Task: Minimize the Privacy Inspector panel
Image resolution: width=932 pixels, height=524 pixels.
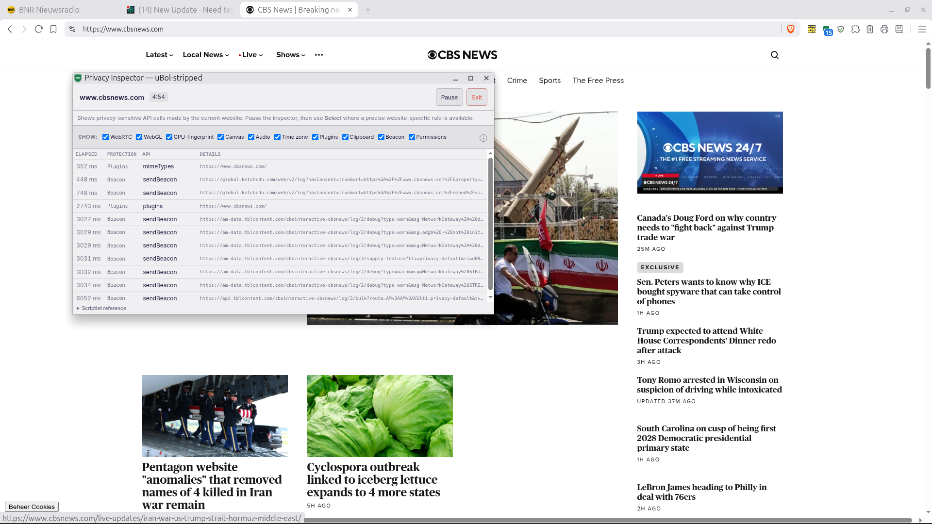Action: point(455,78)
